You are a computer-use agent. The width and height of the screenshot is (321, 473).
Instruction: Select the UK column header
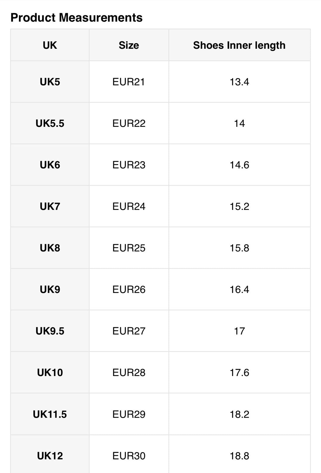point(50,45)
